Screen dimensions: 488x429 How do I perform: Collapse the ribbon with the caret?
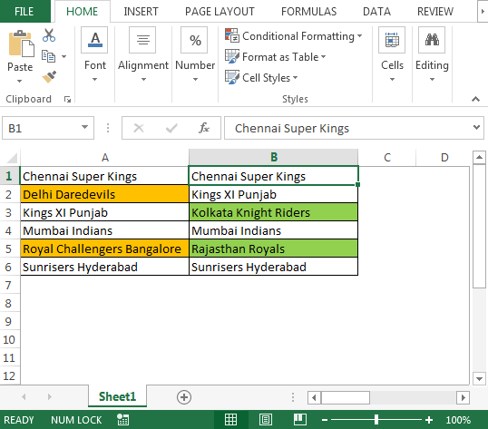(475, 99)
